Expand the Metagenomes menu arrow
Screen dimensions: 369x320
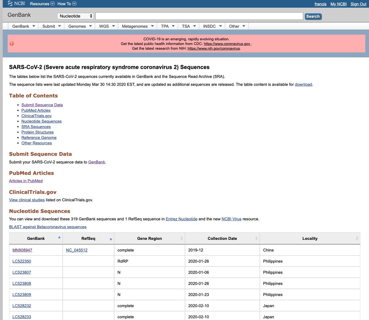coord(152,26)
